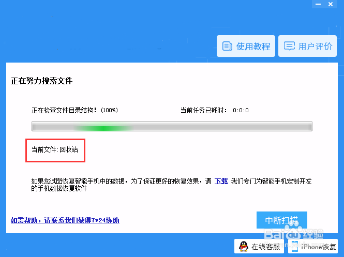Screen dimensions: 344x257
Task: Click the 当前任务已耗时 elapsed time value
Action: (241, 110)
